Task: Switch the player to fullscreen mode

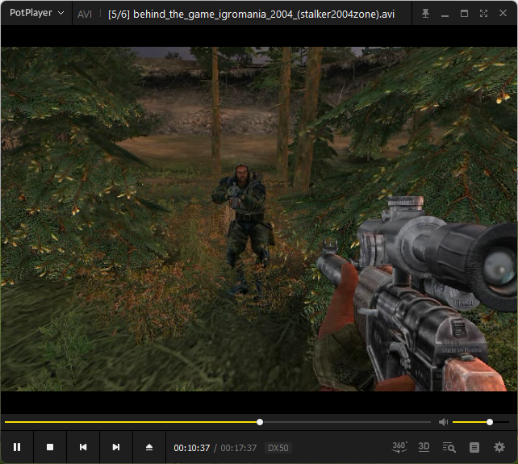Action: coord(483,13)
